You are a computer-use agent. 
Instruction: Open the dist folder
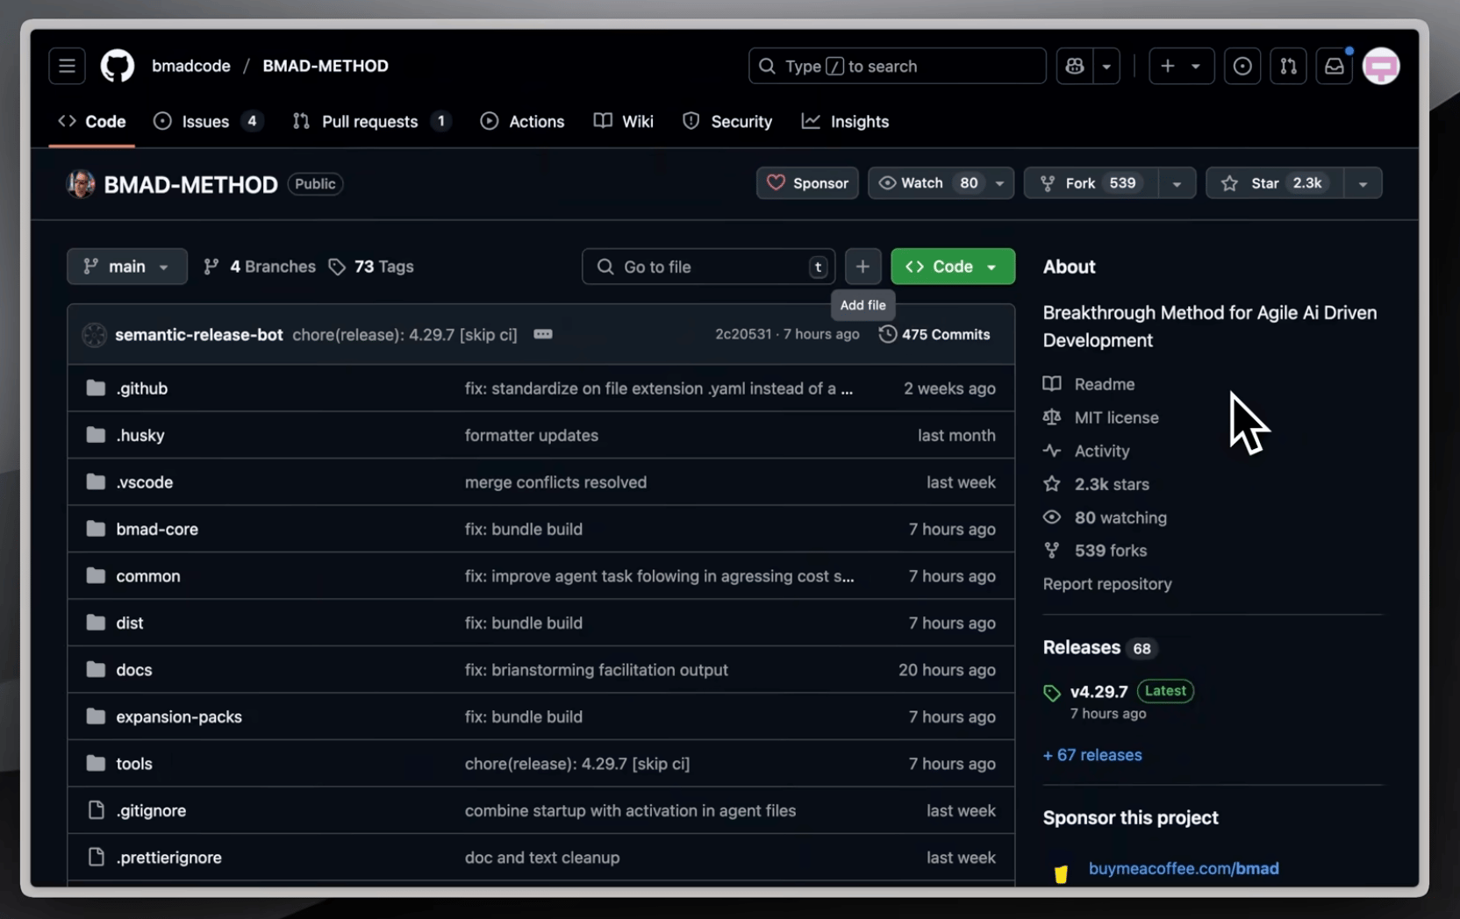click(130, 623)
